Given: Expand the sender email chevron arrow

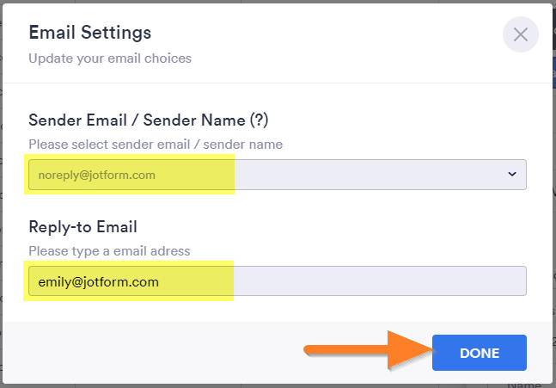Looking at the screenshot, I should [511, 174].
